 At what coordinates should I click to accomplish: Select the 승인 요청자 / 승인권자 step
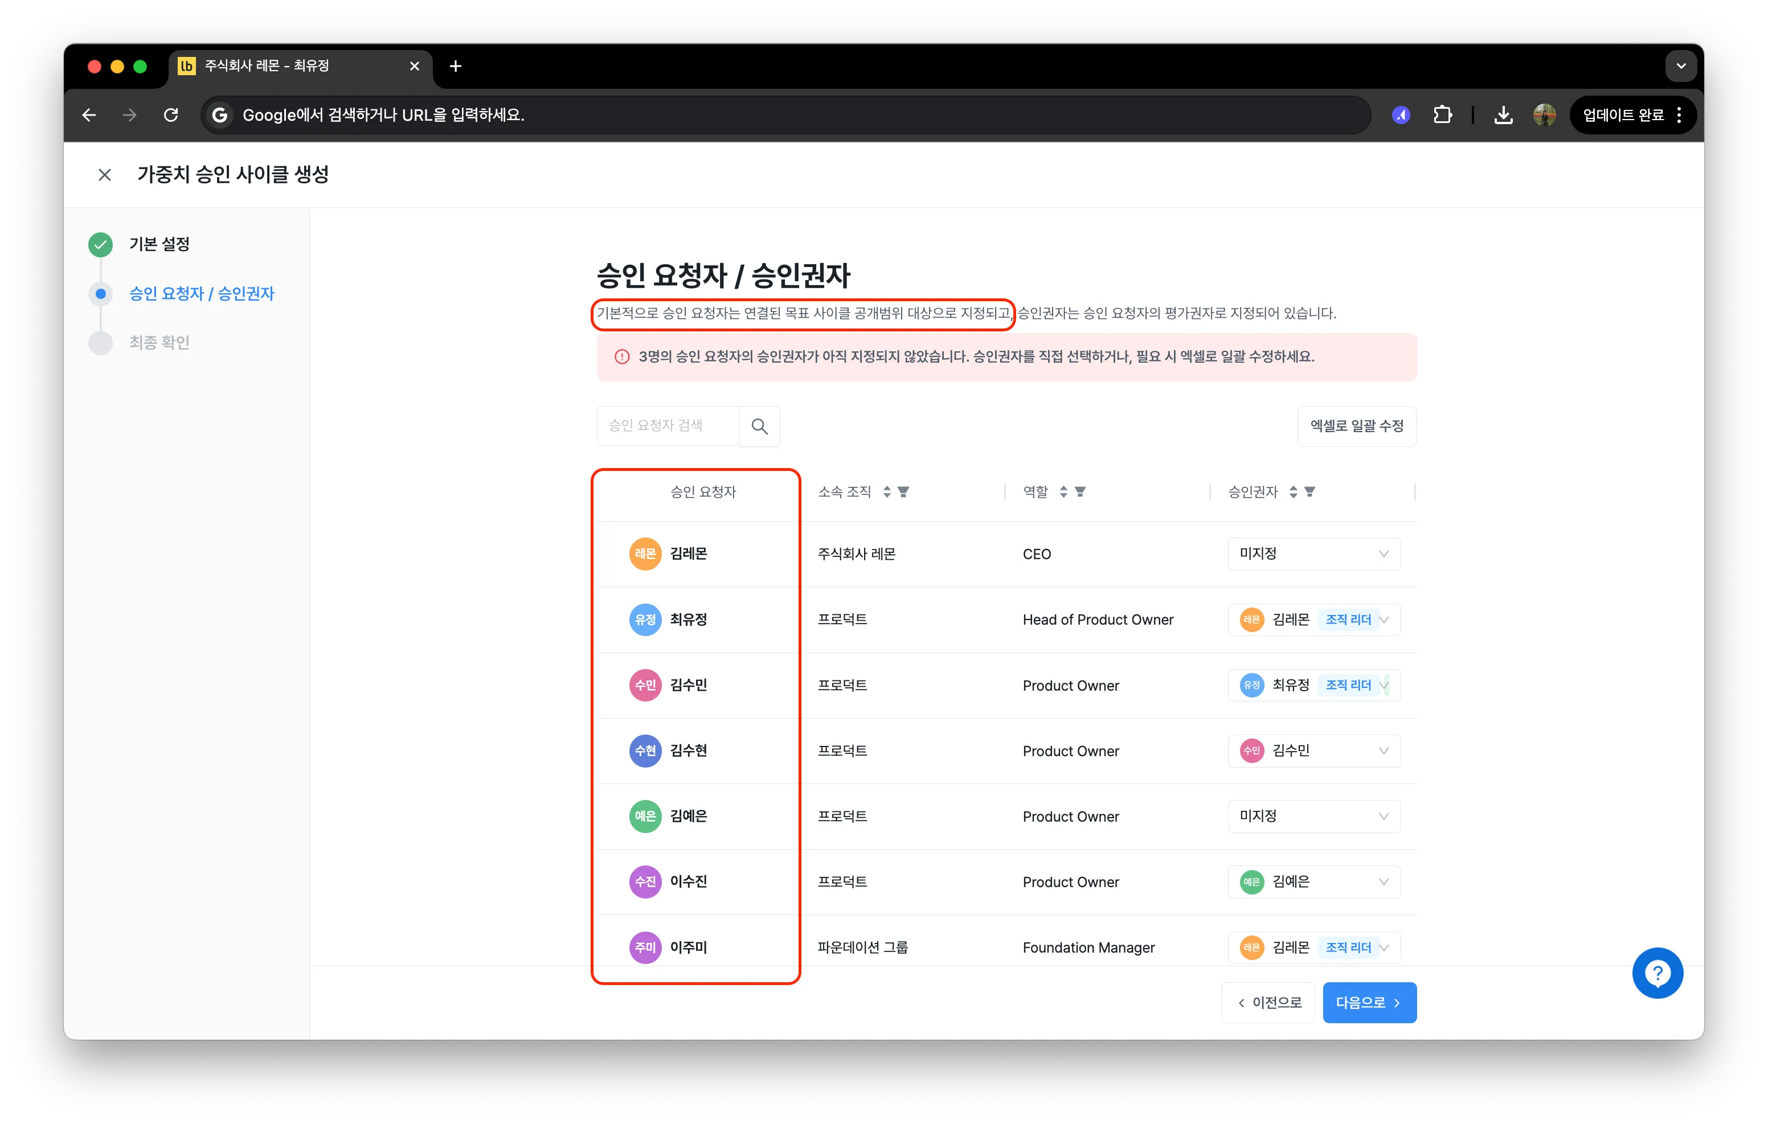point(202,294)
